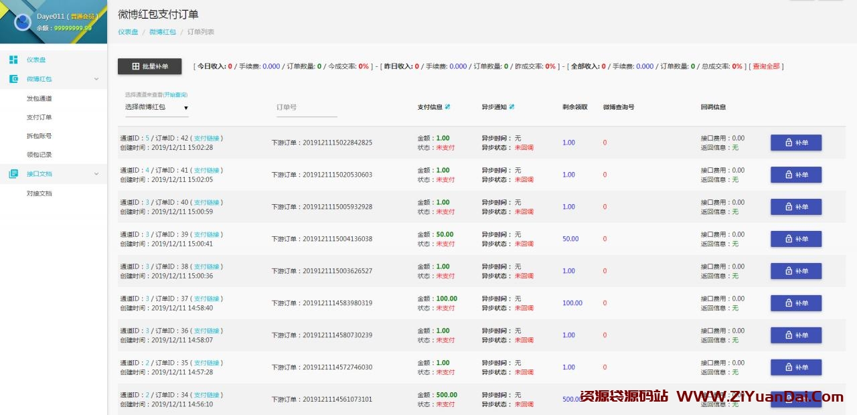Click the red 查询全部 link
The image size is (857, 415).
[x=766, y=66]
